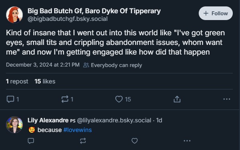240x150 pixels.
Task: Like Lily Alexandre's reply
Action: point(135,141)
